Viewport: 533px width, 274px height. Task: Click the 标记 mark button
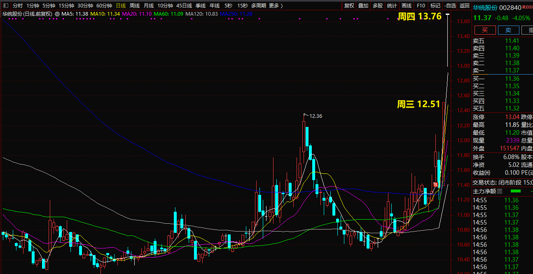(x=435, y=6)
